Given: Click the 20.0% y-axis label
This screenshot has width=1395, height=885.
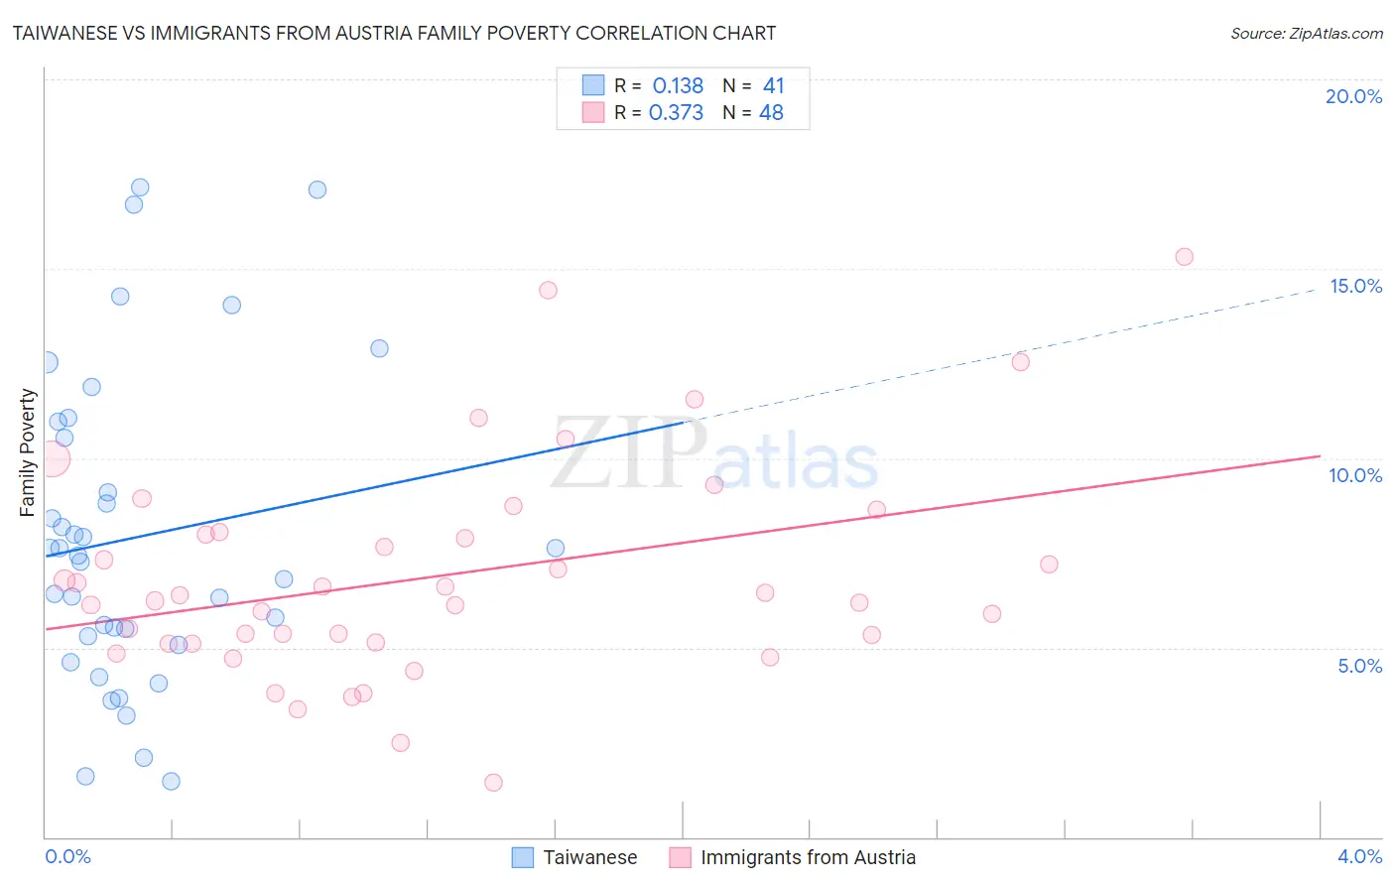Looking at the screenshot, I should [x=1353, y=96].
